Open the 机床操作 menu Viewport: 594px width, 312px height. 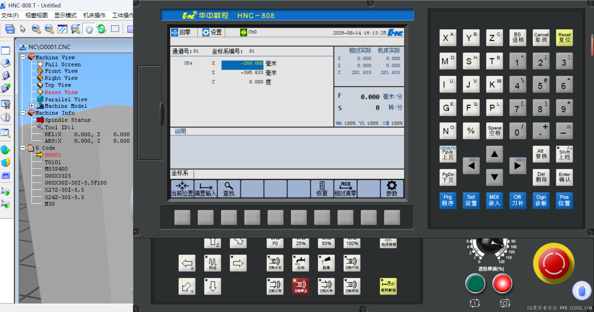(94, 15)
